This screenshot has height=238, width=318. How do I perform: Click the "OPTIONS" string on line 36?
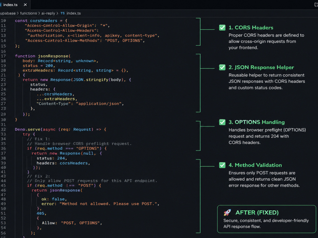click(87, 149)
